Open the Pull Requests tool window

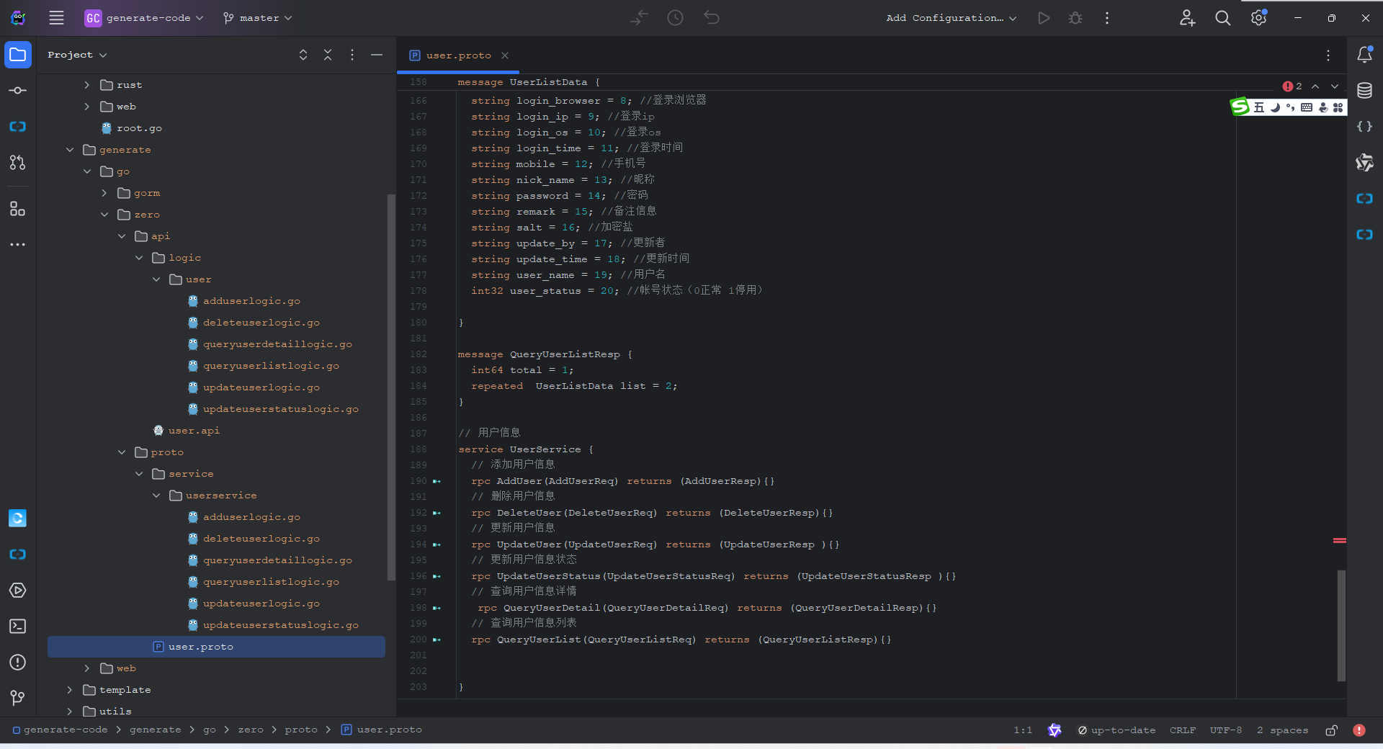pos(18,163)
